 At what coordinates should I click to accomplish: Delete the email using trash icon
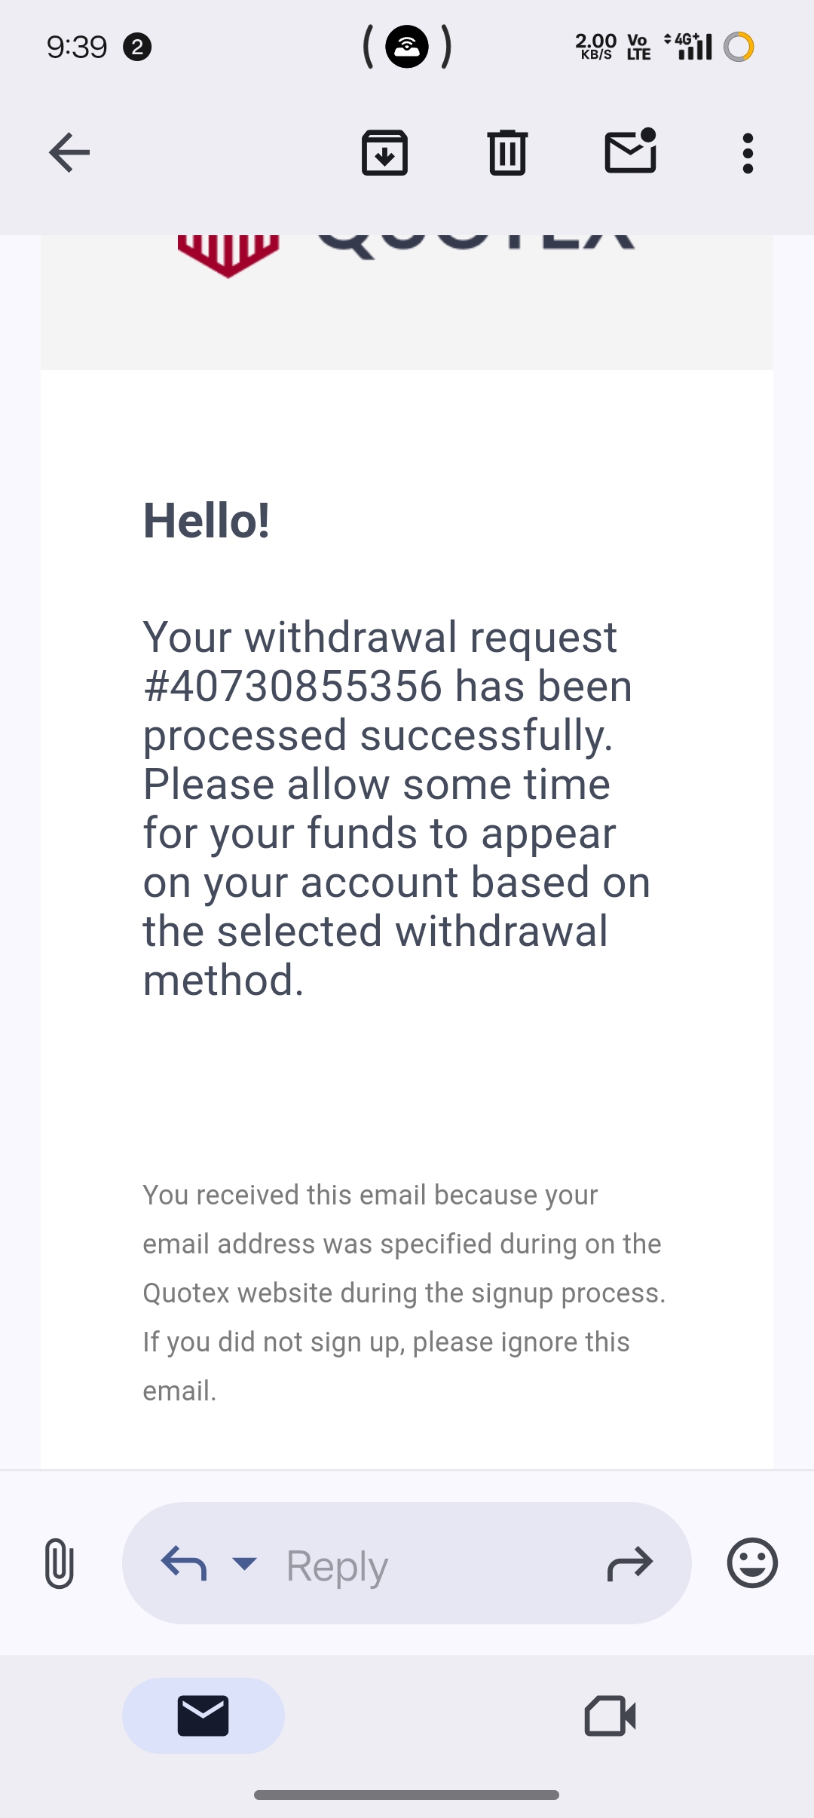(x=507, y=152)
